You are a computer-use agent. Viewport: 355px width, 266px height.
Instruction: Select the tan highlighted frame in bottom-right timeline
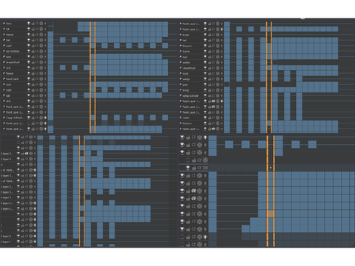[271, 214]
